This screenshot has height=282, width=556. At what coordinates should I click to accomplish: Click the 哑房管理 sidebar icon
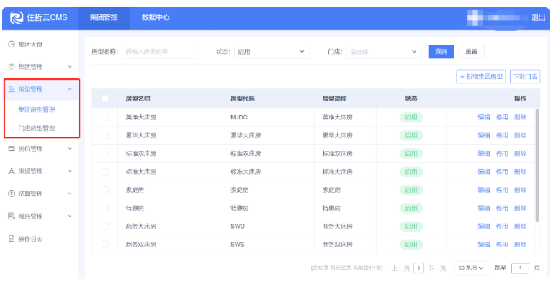pos(12,216)
